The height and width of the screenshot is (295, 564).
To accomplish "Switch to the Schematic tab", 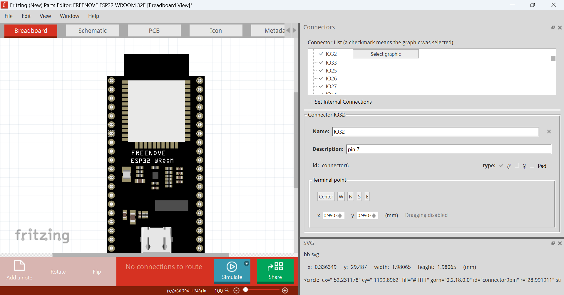I will pos(93,31).
